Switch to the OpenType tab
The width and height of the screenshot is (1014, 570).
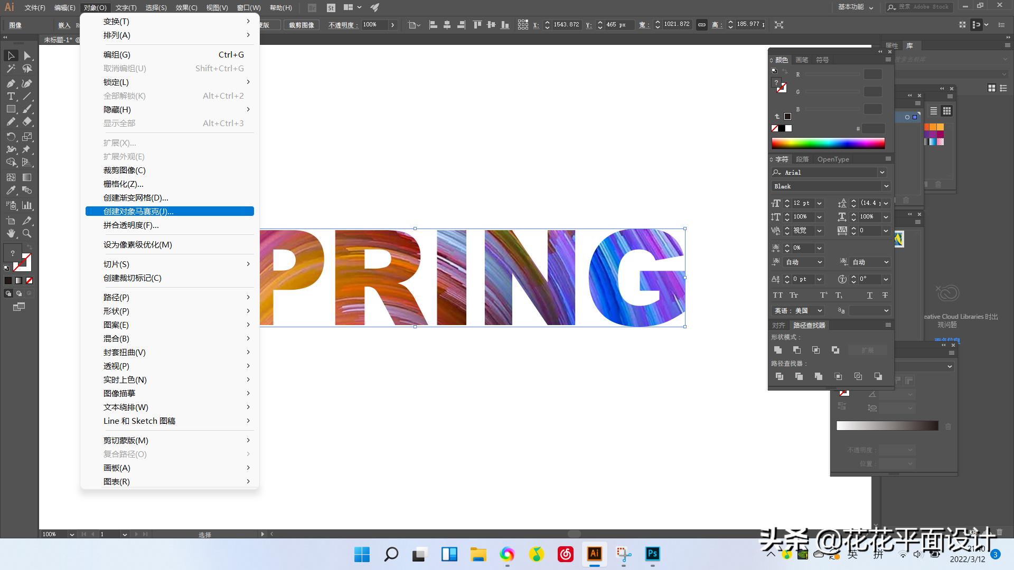(833, 159)
